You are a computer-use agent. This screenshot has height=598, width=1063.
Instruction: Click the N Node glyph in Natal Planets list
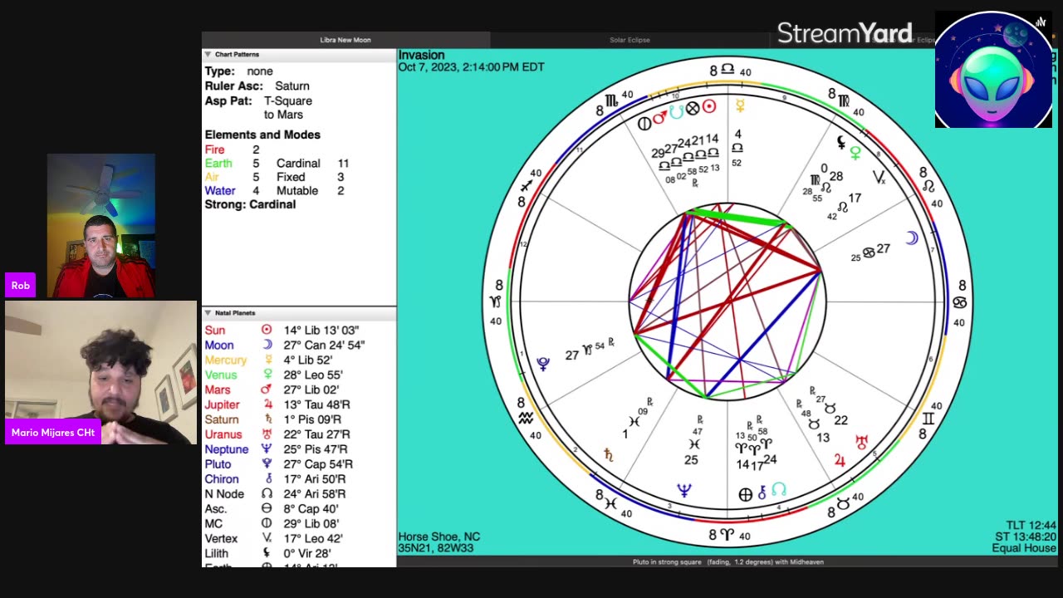[267, 494]
